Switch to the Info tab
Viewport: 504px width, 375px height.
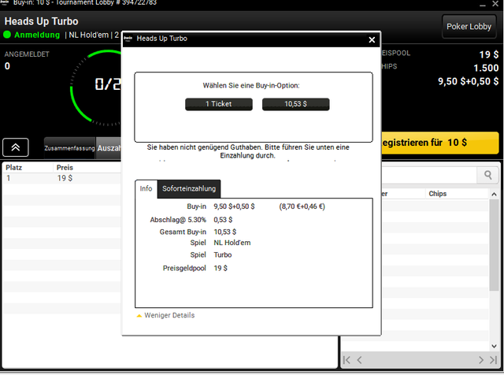[146, 189]
